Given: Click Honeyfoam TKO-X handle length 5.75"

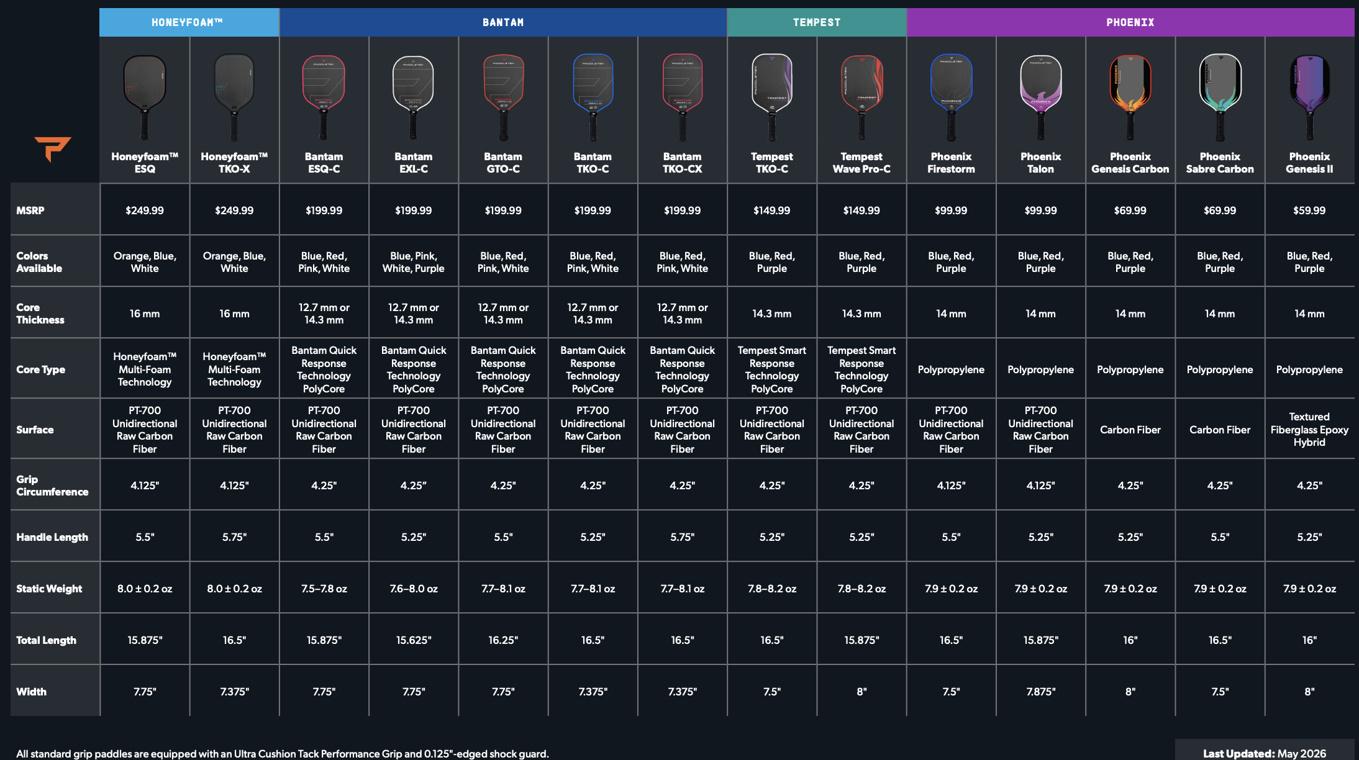Looking at the screenshot, I should pyautogui.click(x=234, y=537).
